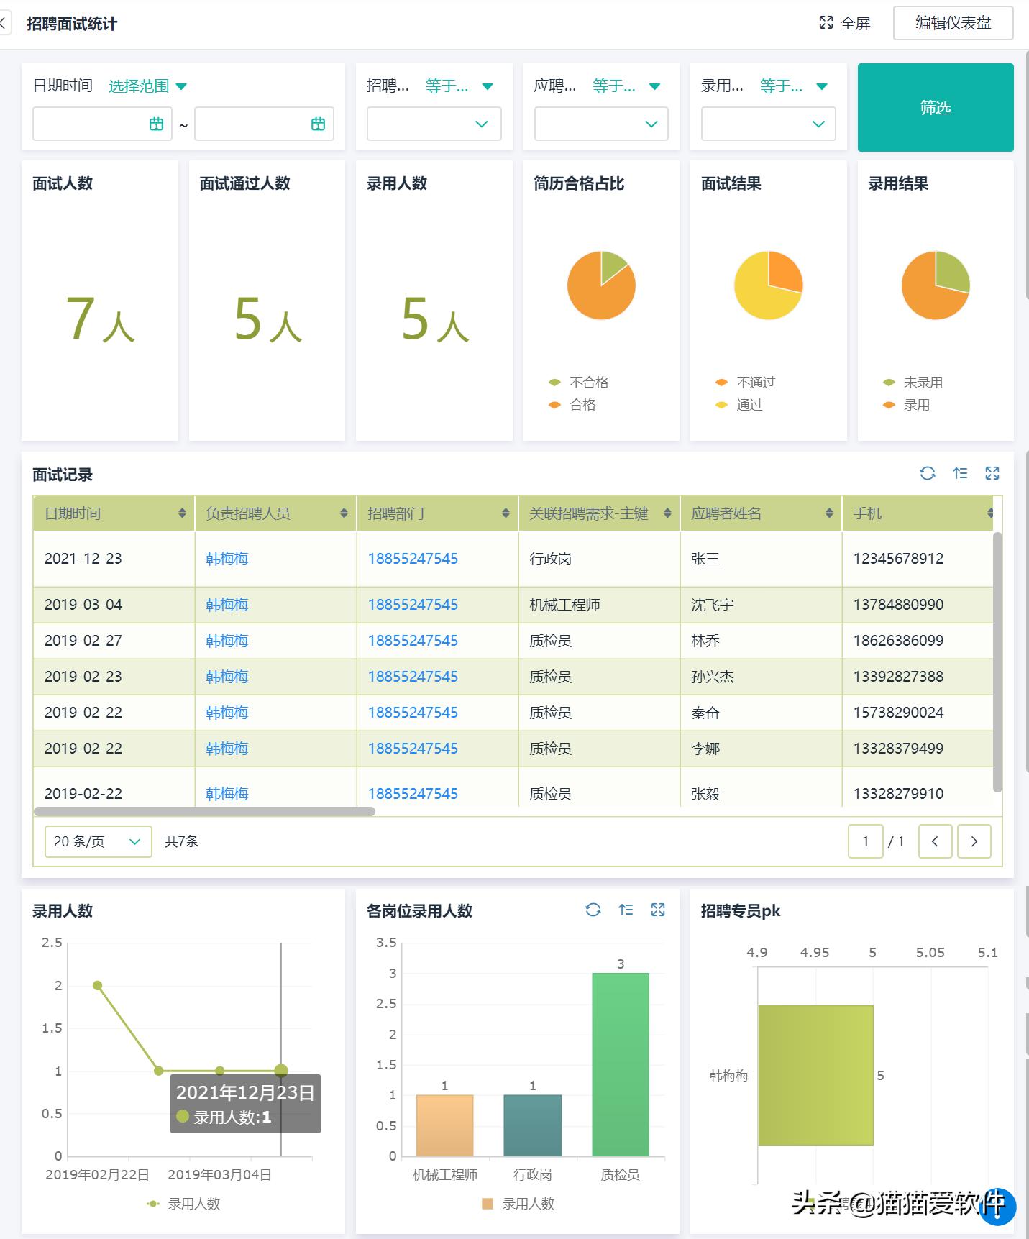
Task: Sort table by 日期时间 column
Action: point(182,513)
